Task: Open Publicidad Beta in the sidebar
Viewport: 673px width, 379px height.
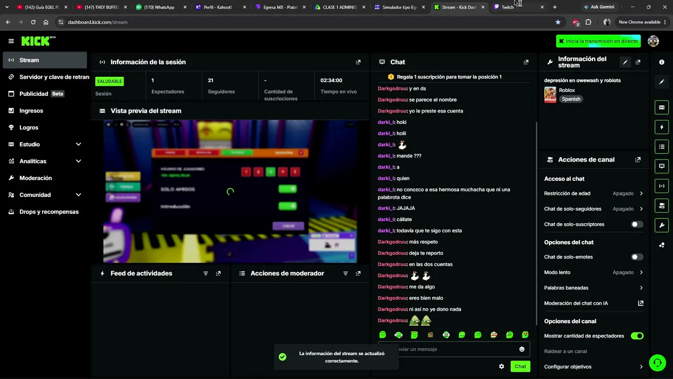Action: (45, 94)
